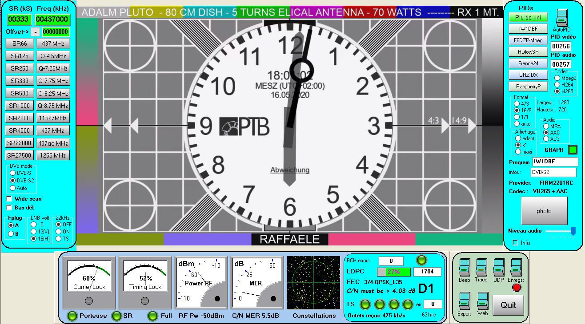Viewport: 585px width, 324px height.
Task: Set LNB volt to 0
Action: pyautogui.click(x=33, y=224)
